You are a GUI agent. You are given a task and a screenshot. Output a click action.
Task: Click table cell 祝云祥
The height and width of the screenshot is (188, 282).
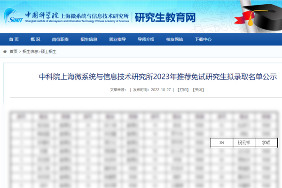tap(244, 143)
